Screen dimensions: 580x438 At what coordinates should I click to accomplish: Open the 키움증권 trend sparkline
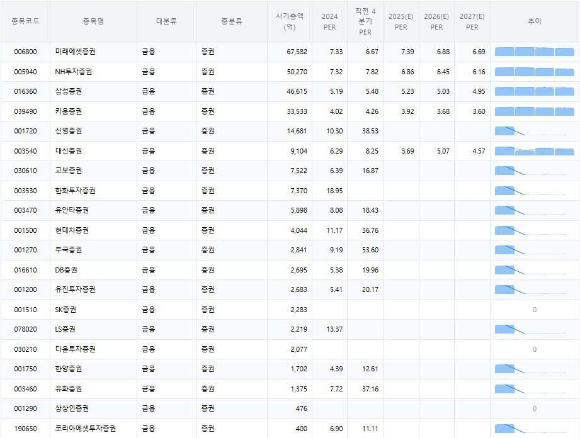click(535, 111)
